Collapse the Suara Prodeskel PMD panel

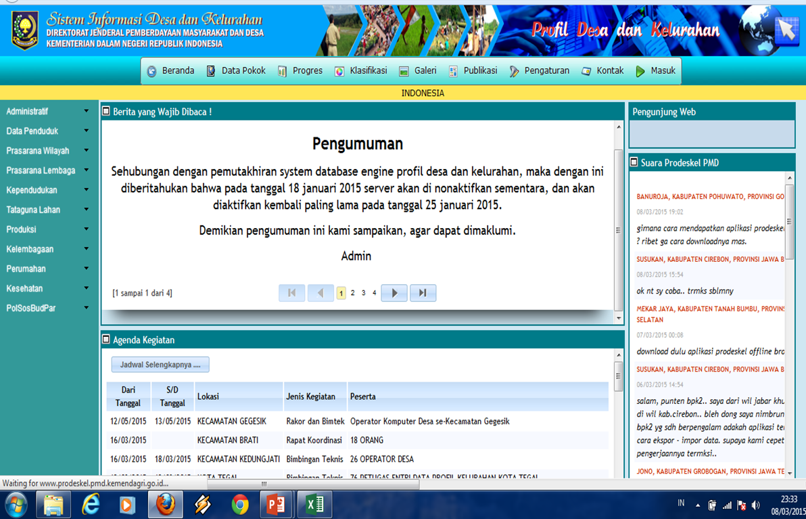tap(633, 162)
